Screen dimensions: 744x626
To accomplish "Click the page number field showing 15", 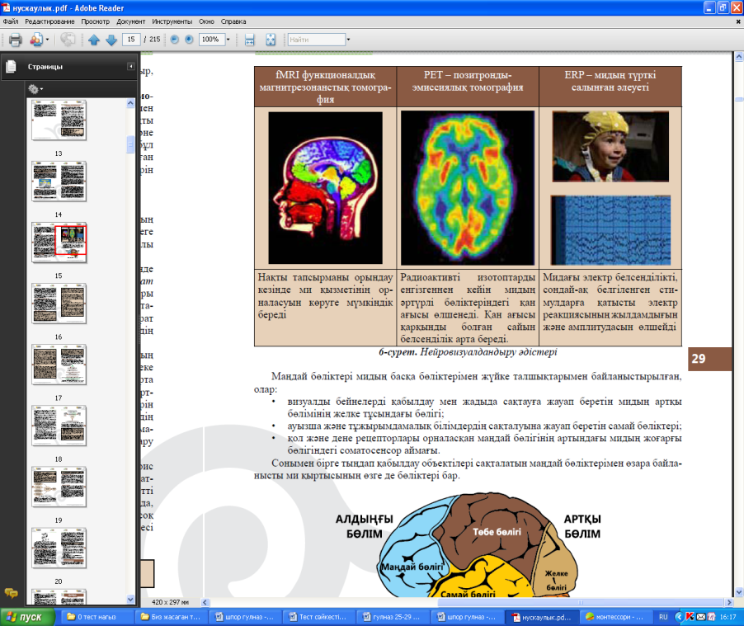I will tap(131, 40).
